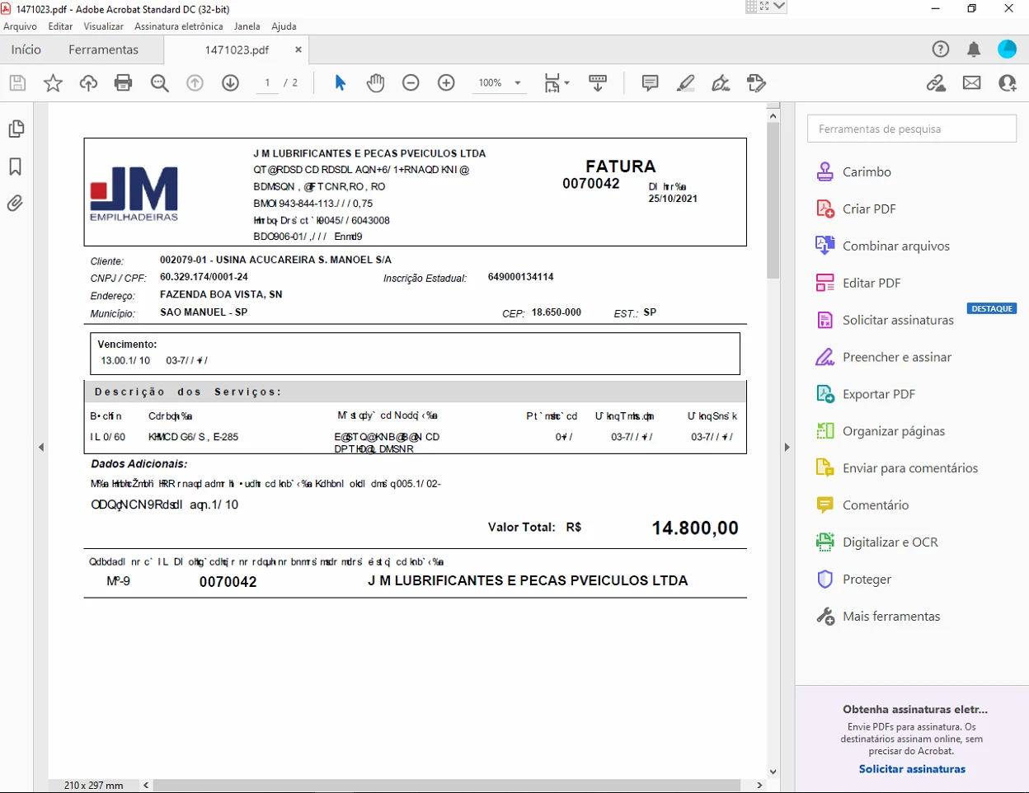
Task: Switch to the Início tab
Action: [26, 49]
